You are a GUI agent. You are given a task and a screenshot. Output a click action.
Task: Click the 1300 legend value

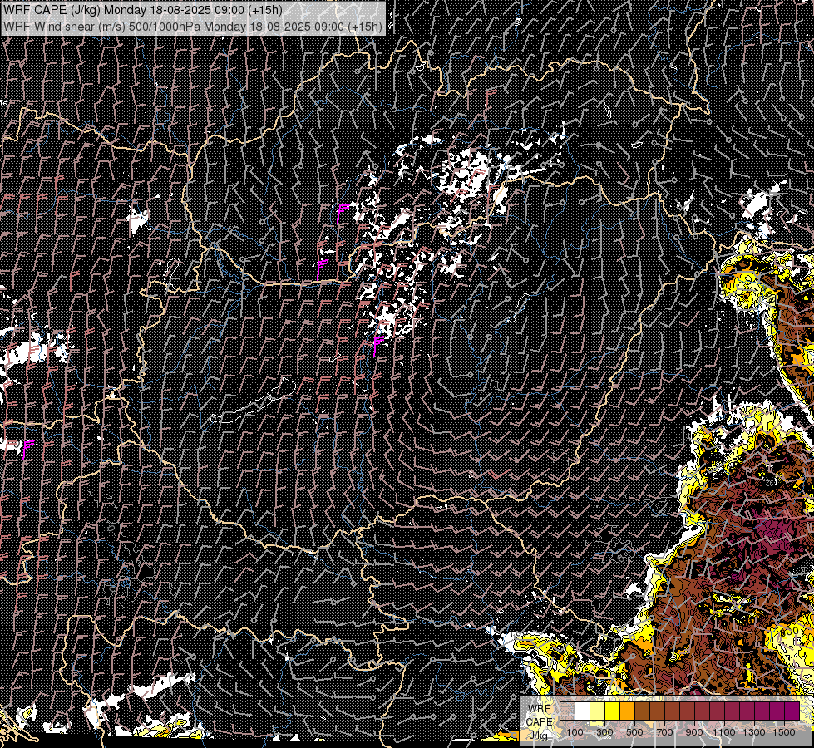click(x=754, y=732)
